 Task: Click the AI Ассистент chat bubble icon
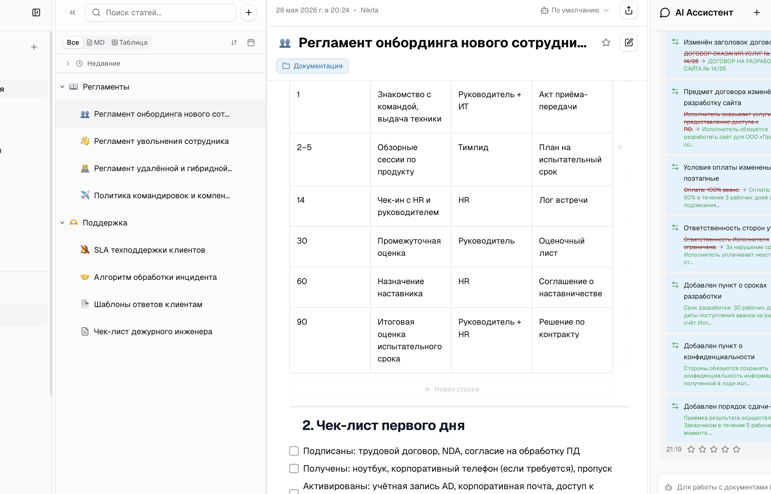664,12
